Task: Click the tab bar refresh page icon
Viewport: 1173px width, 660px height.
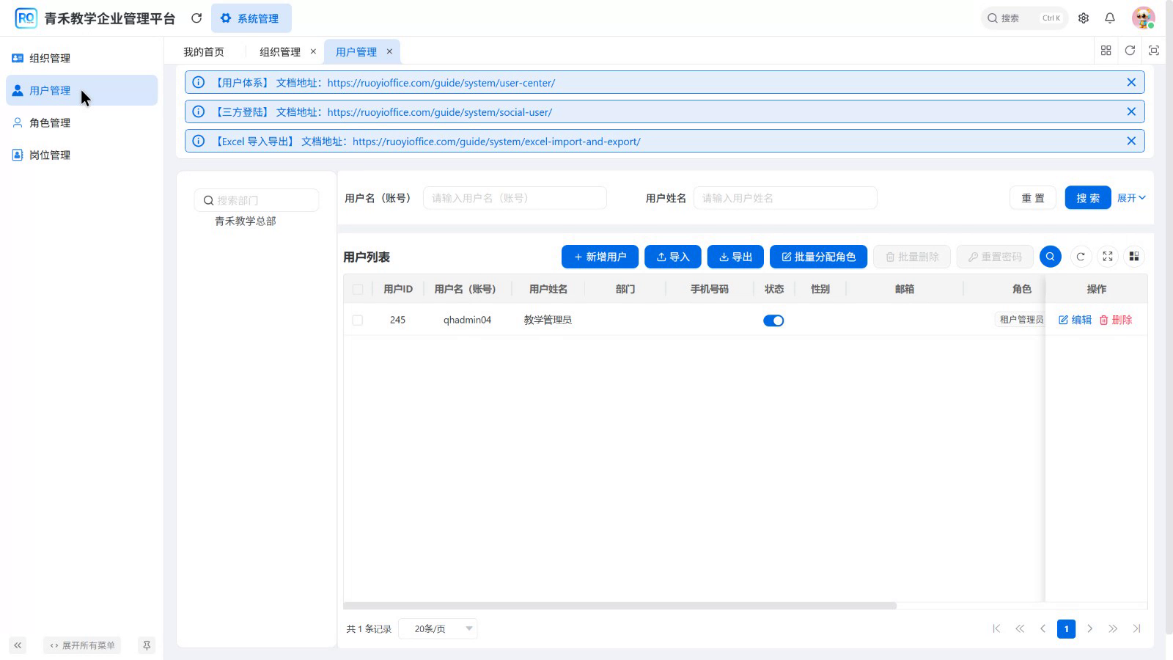Action: point(1130,51)
